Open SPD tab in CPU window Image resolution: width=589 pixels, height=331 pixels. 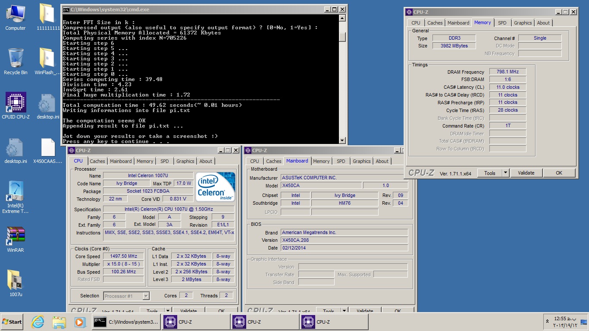[x=165, y=161]
